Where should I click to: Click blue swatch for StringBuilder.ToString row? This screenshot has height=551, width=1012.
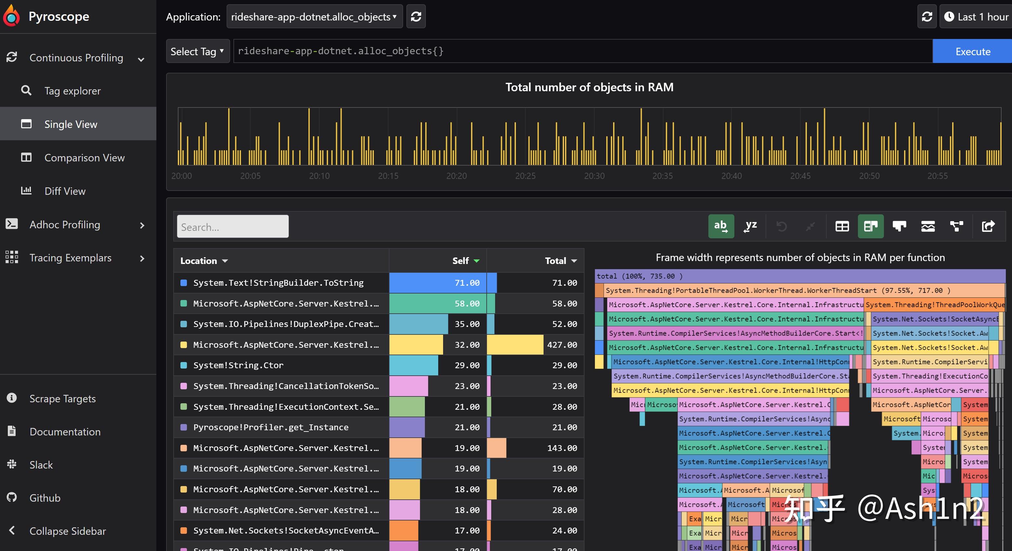183,283
